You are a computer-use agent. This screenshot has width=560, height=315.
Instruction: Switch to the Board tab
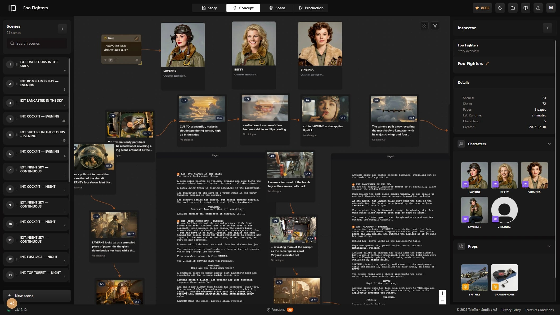click(x=277, y=8)
